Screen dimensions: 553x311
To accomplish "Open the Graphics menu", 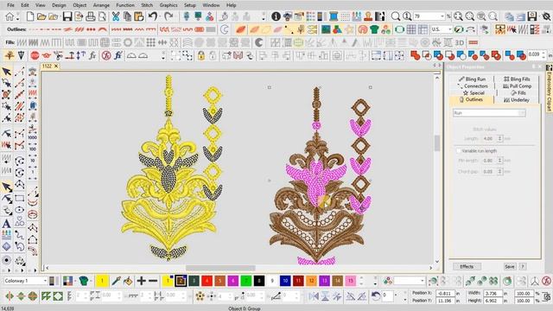I will 168,5.
